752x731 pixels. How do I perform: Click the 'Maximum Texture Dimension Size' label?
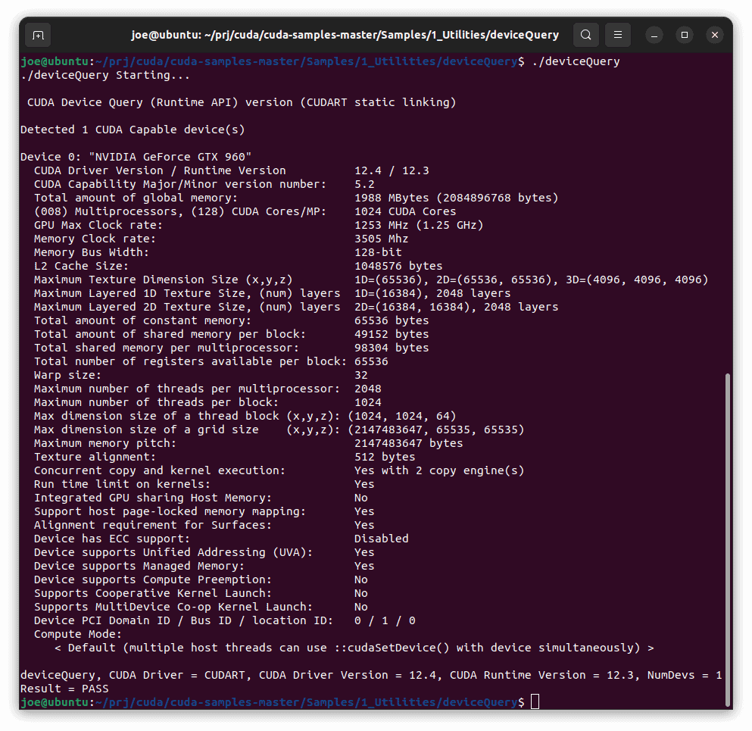point(163,280)
